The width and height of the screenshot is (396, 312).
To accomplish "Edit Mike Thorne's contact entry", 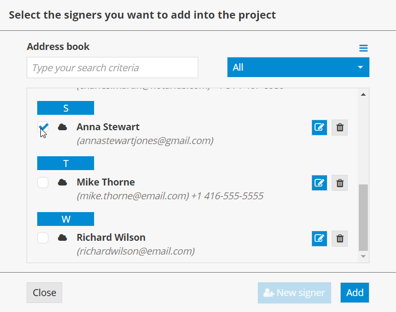I will pyautogui.click(x=319, y=183).
